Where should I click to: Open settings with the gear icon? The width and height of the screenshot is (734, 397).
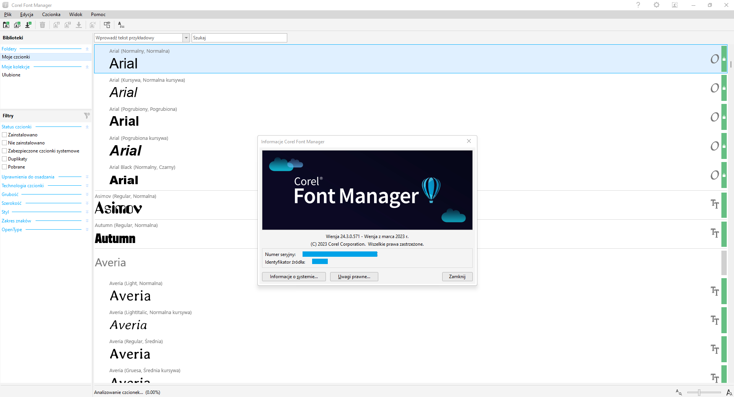coord(656,5)
